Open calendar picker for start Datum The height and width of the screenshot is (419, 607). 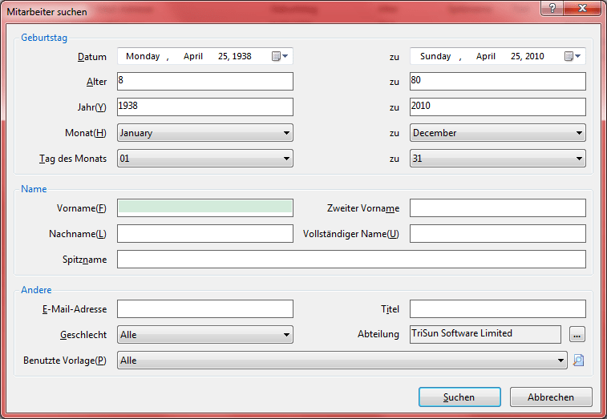click(280, 56)
